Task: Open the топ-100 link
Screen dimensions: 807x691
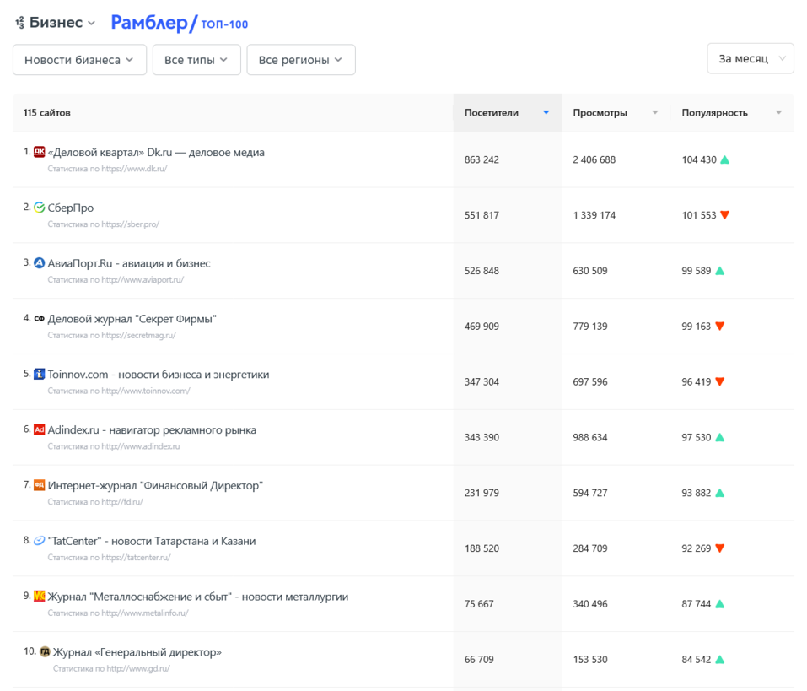Action: click(x=224, y=24)
